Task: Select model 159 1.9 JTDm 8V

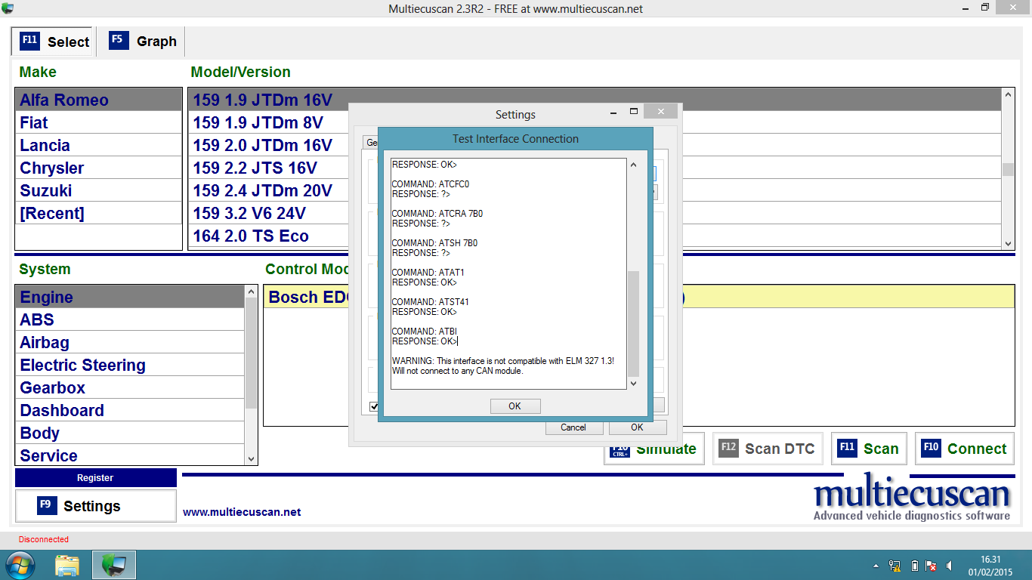Action: point(268,122)
